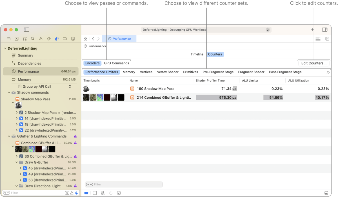Select the Performance Limiters counter set
The height and width of the screenshot is (197, 338).
pos(102,72)
